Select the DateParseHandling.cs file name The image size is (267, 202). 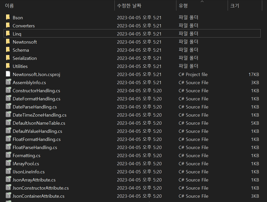(35, 107)
